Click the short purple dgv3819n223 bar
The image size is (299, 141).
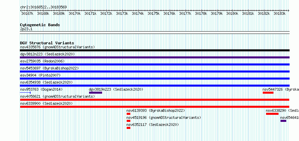[x=95, y=93]
